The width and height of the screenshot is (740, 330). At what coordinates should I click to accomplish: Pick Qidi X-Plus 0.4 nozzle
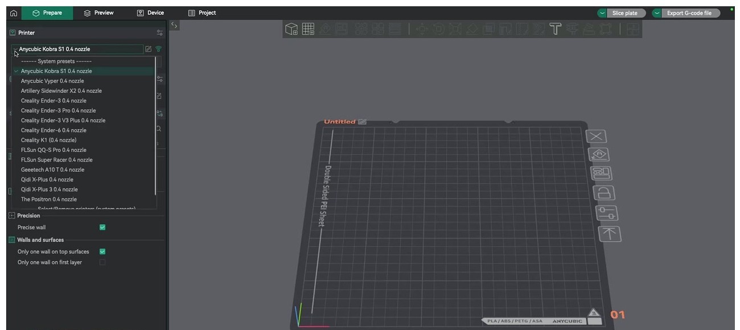83,180
